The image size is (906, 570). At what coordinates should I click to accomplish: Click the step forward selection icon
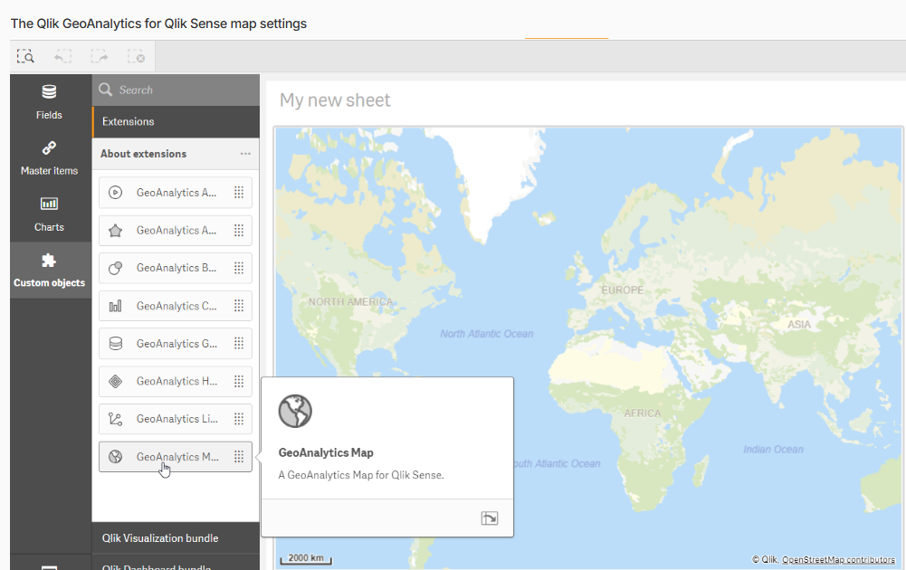(100, 56)
